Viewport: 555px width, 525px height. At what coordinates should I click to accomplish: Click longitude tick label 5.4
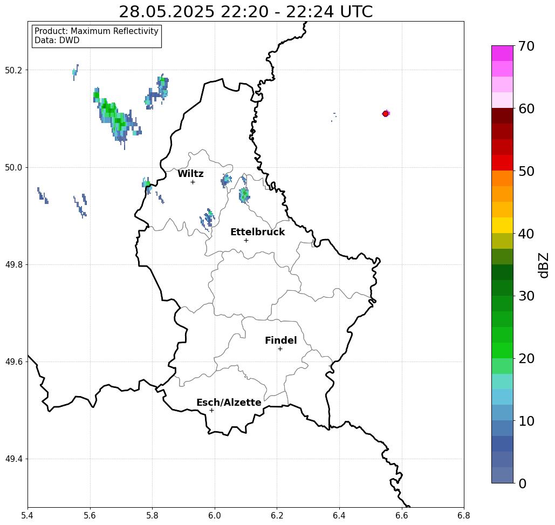[28, 515]
